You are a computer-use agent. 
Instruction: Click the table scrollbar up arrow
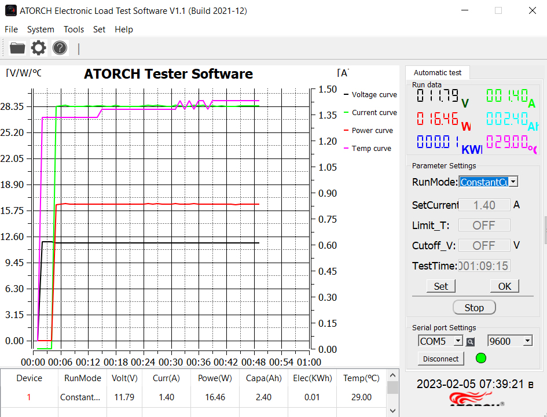click(392, 375)
